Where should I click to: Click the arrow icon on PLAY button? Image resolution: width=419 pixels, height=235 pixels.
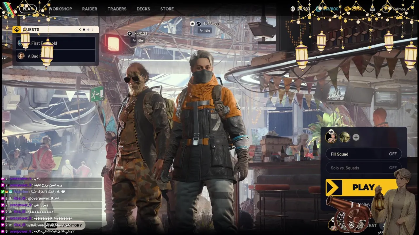tap(334, 188)
